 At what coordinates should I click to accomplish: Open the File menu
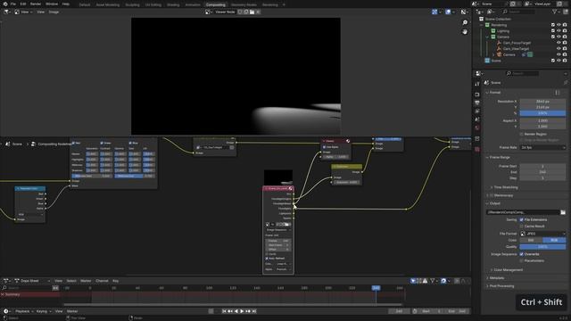click(13, 4)
